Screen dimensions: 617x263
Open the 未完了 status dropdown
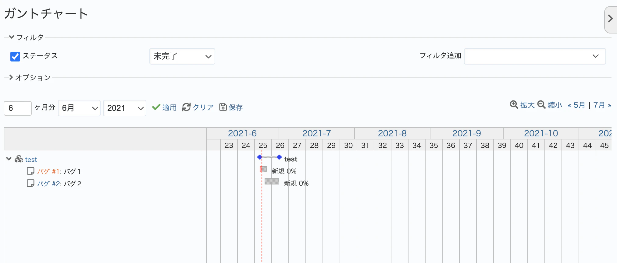pos(182,56)
